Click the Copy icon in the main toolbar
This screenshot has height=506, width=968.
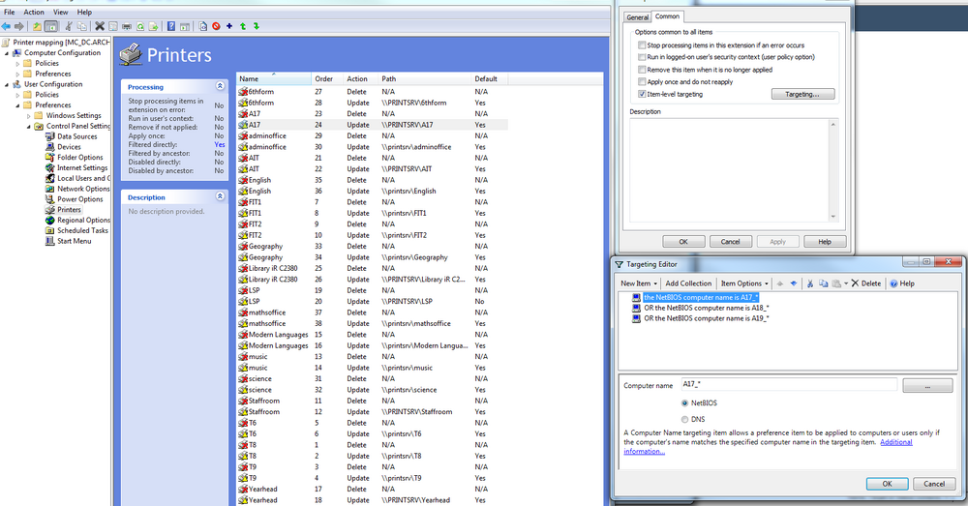coord(81,26)
